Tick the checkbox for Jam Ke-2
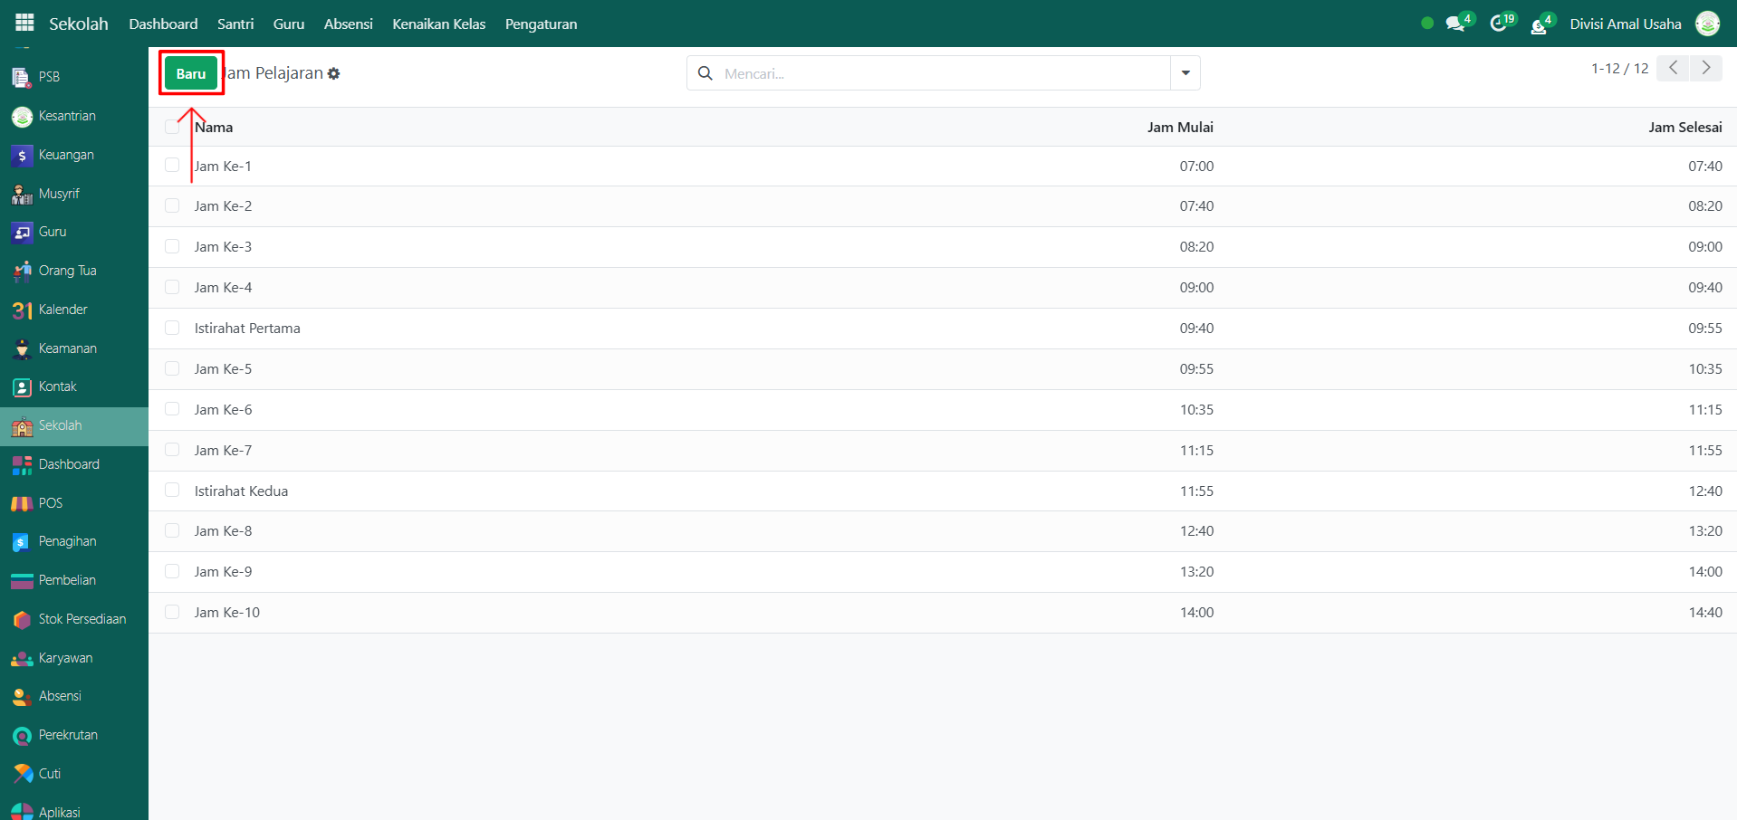The height and width of the screenshot is (820, 1737). [172, 206]
